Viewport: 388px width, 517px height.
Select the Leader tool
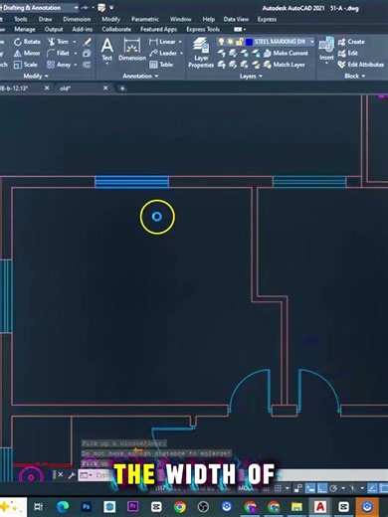pyautogui.click(x=163, y=53)
